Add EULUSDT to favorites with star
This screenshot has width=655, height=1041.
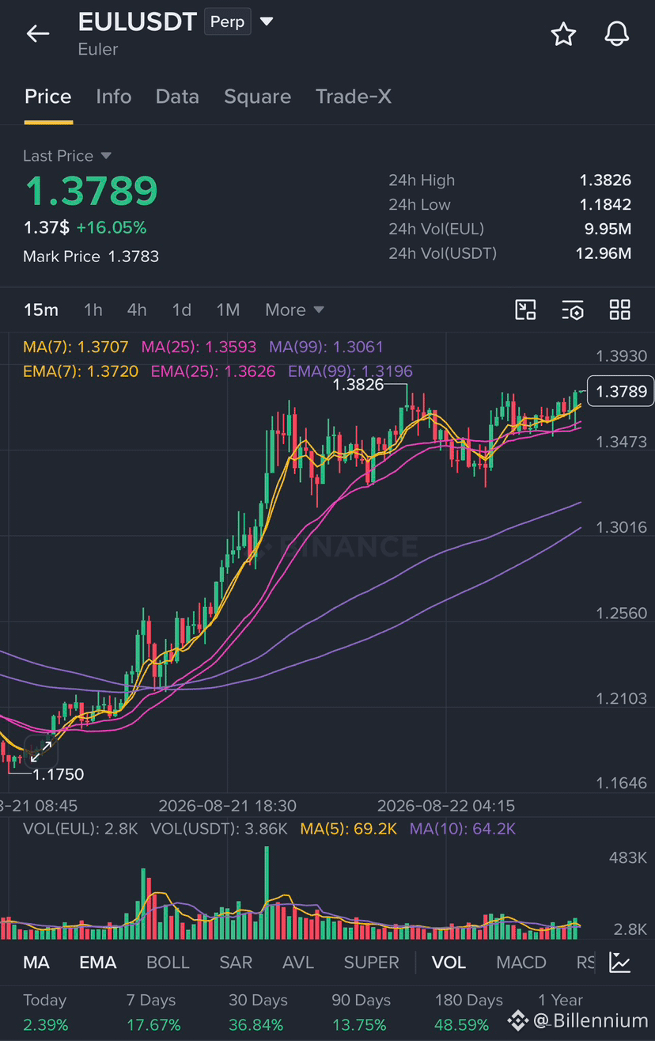563,34
